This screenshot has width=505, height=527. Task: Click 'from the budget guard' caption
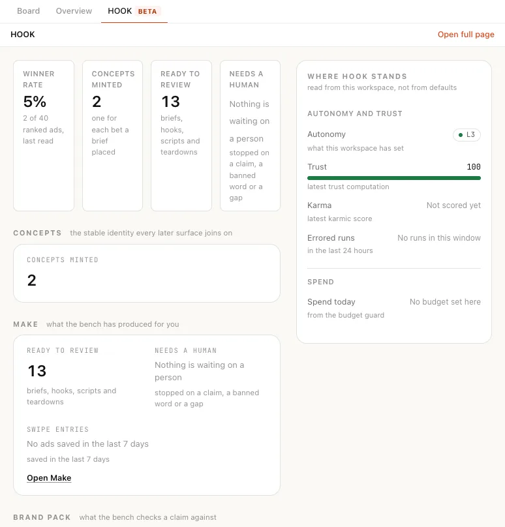point(346,315)
